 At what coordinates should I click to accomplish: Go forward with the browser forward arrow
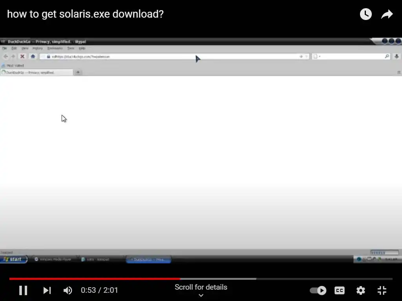pyautogui.click(x=13, y=56)
